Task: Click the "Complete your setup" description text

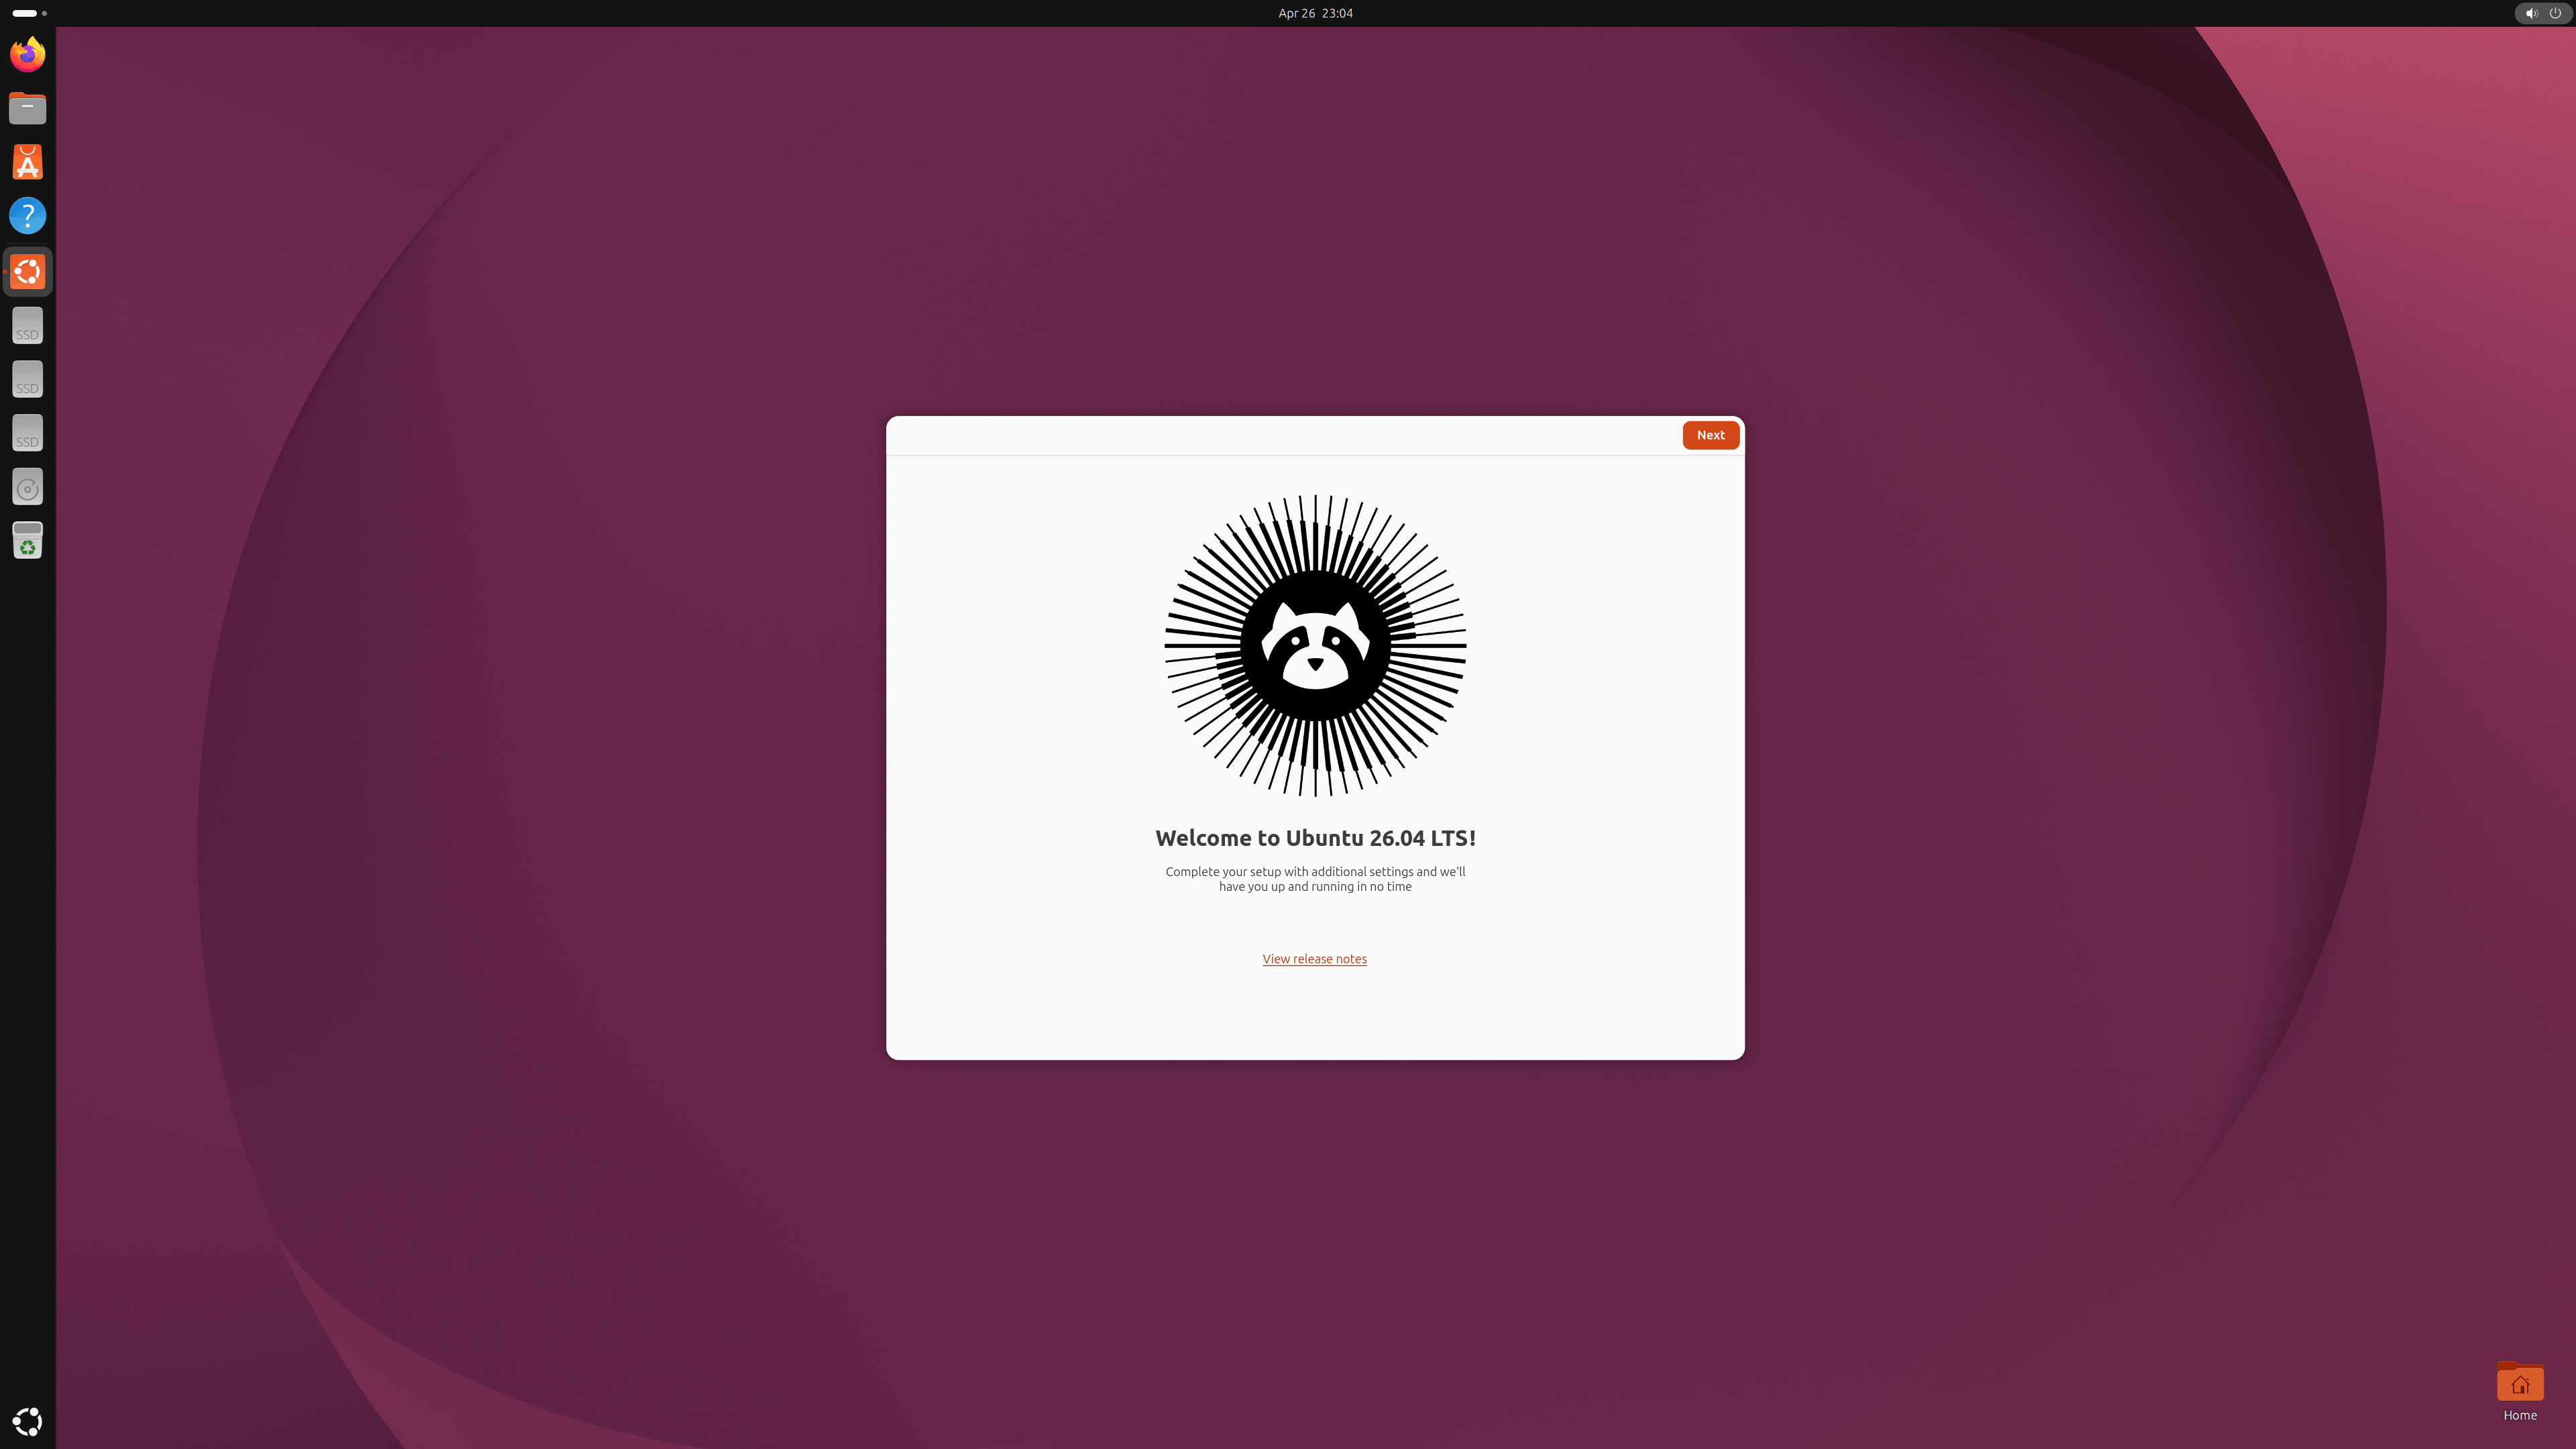Action: click(1315, 879)
